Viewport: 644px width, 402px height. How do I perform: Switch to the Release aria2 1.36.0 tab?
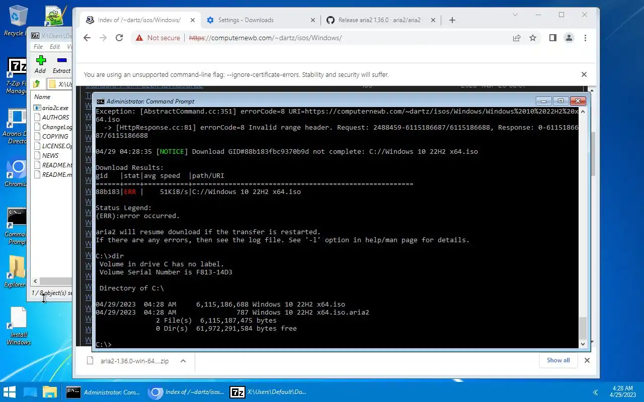381,20
